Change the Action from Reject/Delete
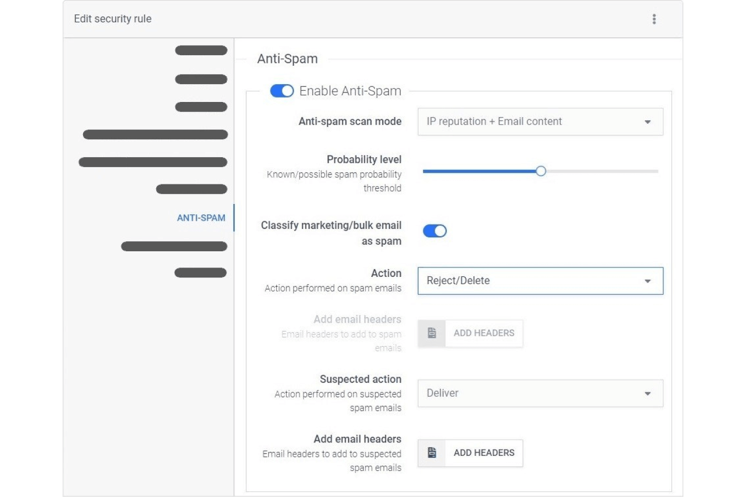 (x=539, y=280)
